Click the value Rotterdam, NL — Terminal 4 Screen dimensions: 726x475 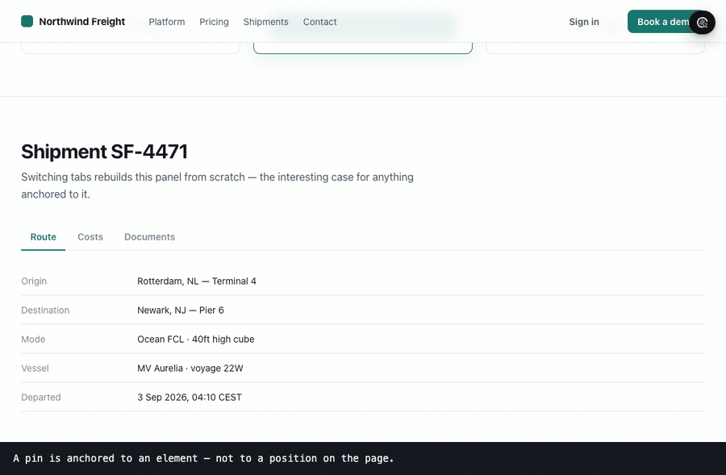[196, 281]
